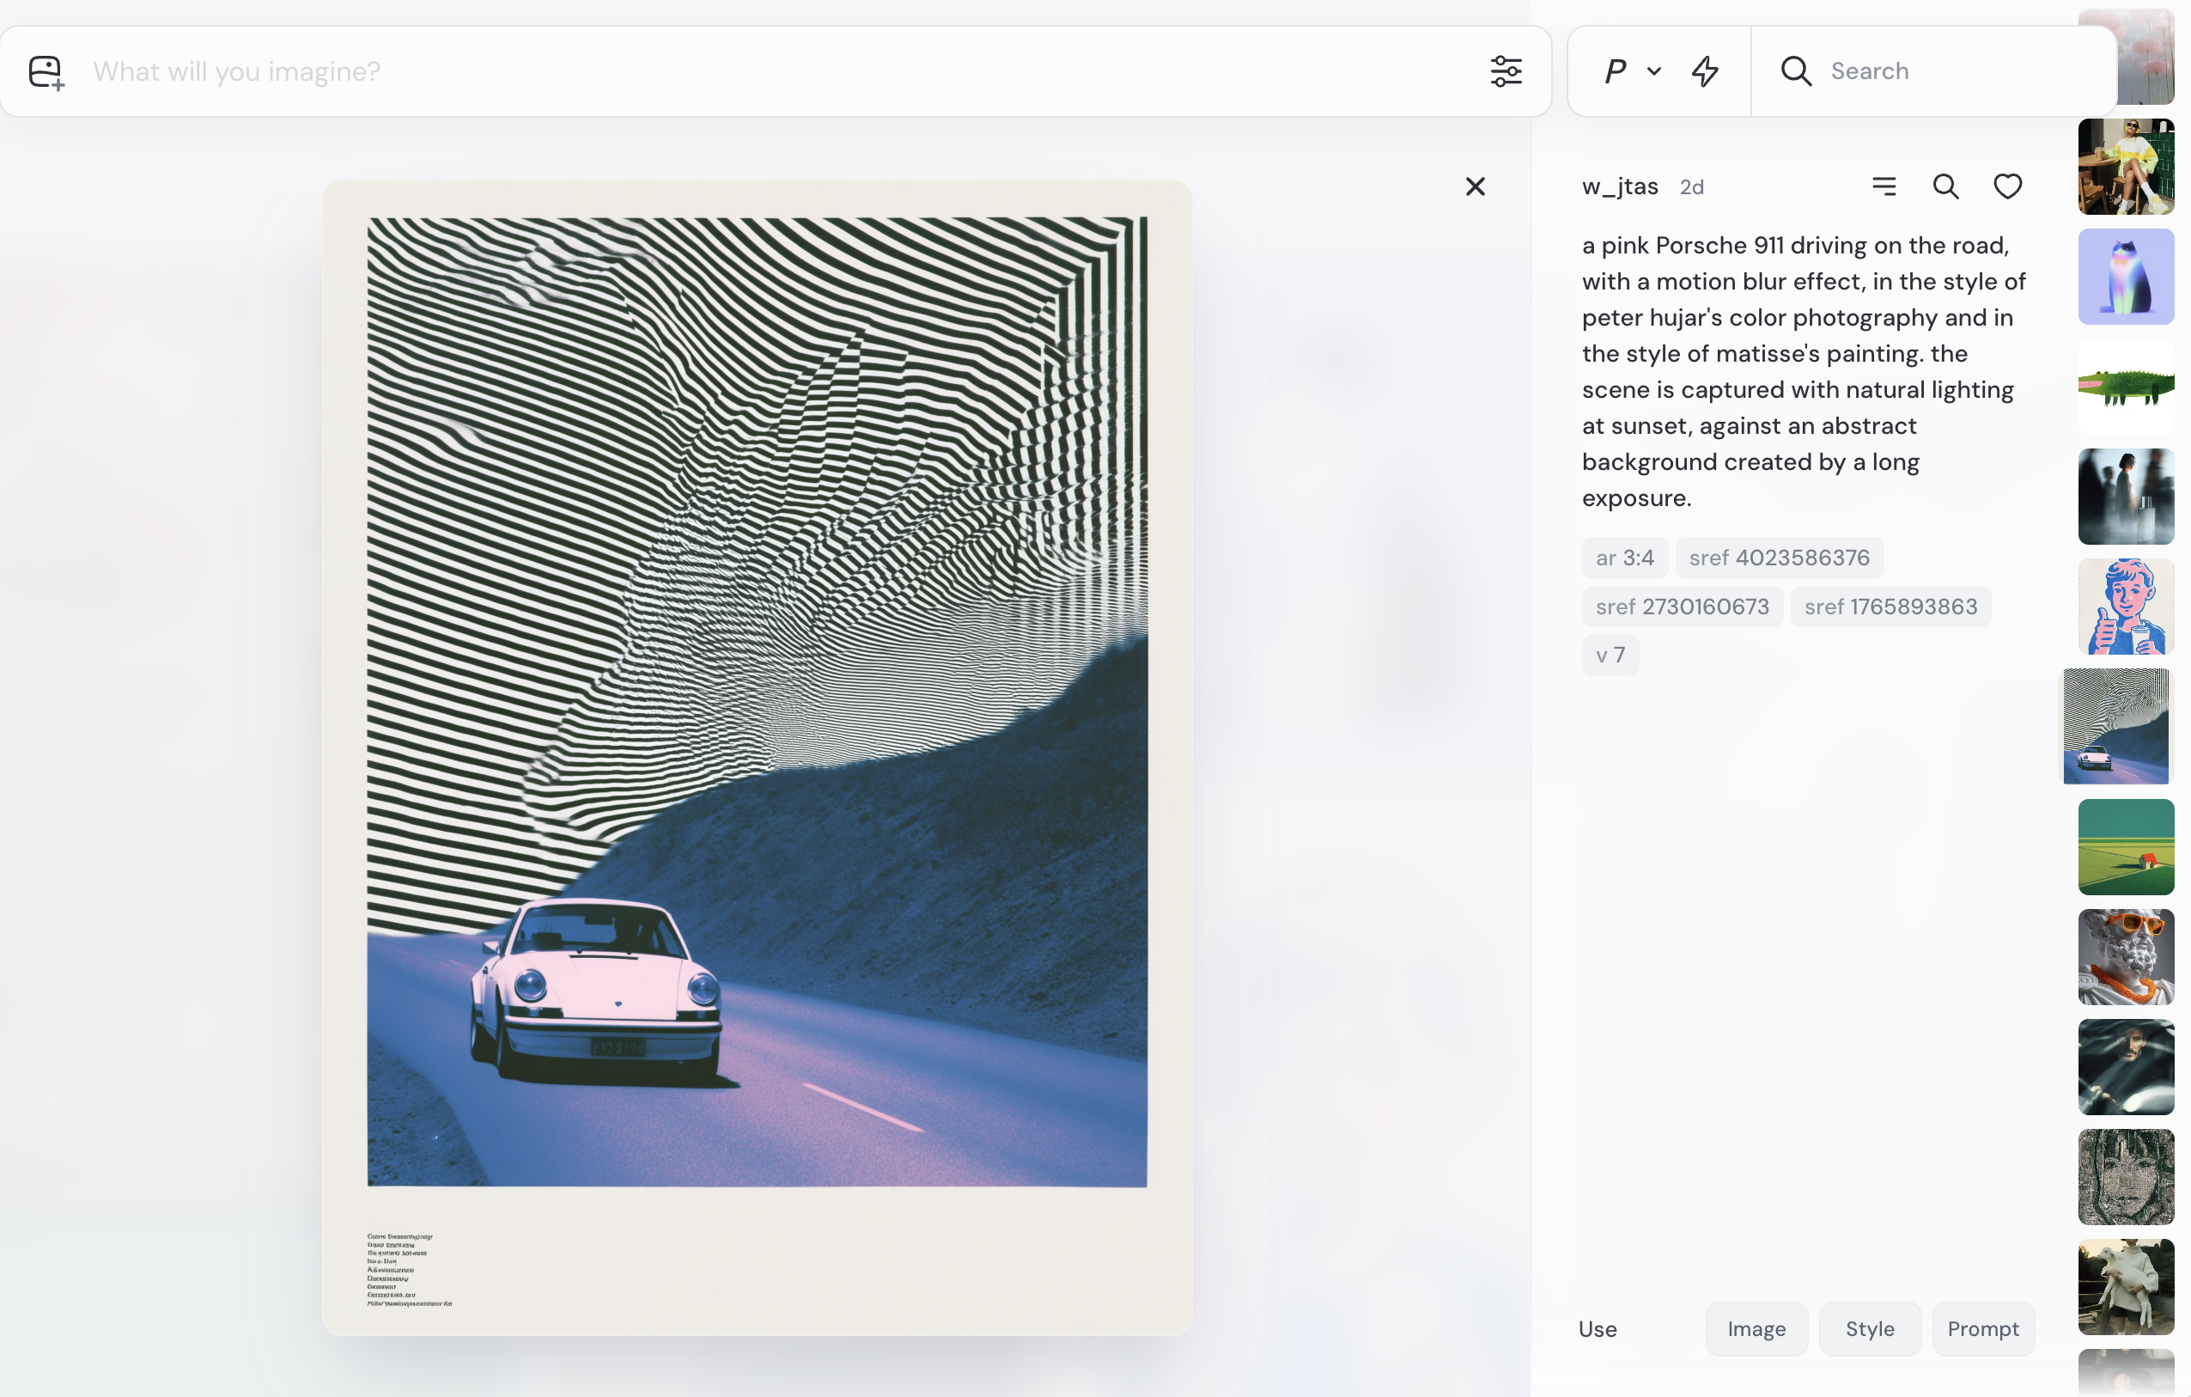Open the hamburger options menu beside w_jtas
2191x1397 pixels.
1884,186
